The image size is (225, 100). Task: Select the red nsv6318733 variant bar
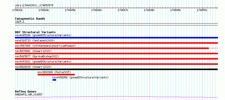(x=116, y=43)
